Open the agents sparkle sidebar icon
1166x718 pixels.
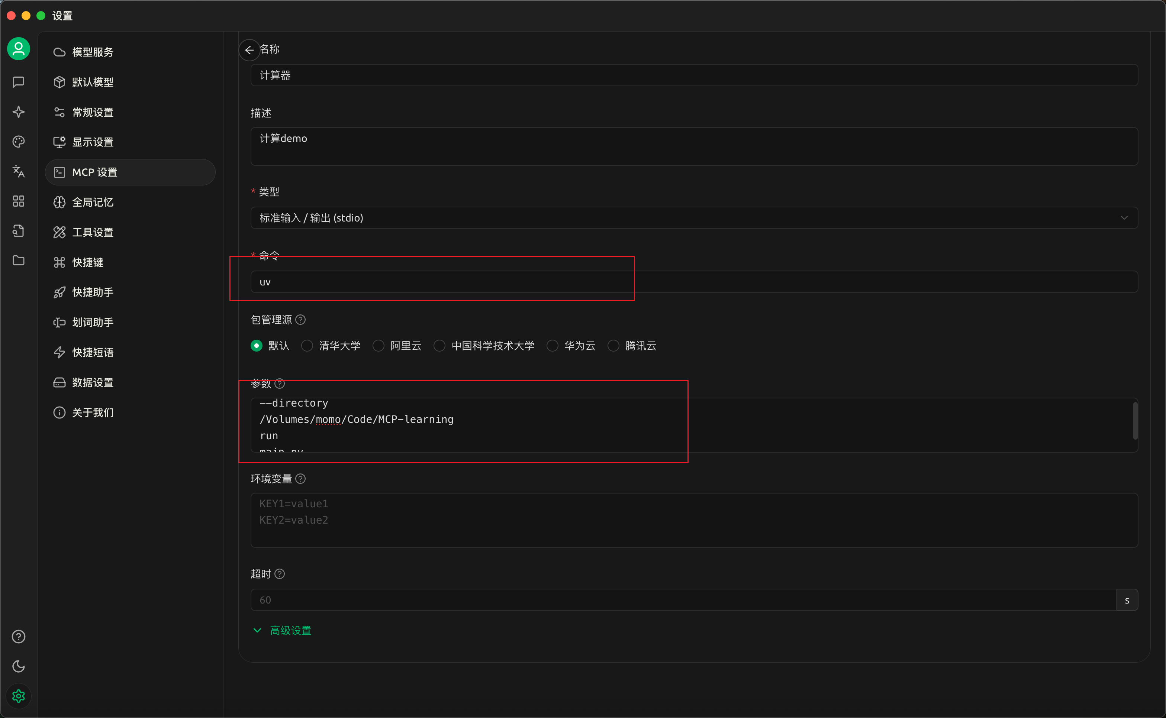(x=19, y=112)
